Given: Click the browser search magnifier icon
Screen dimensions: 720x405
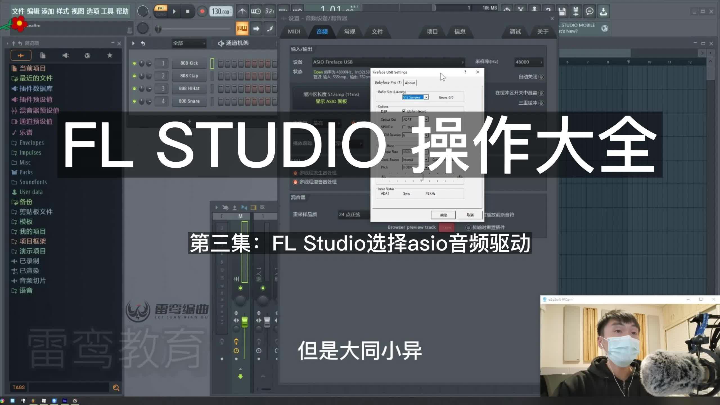Looking at the screenshot, I should click(116, 388).
